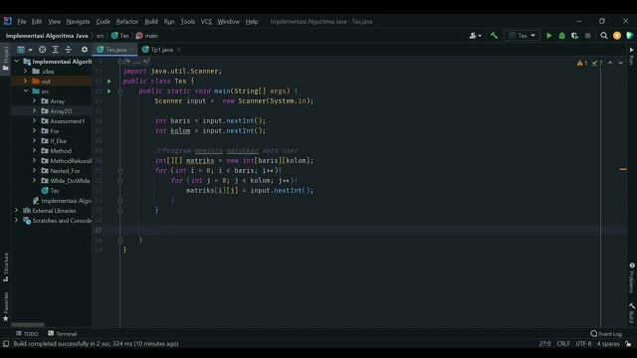This screenshot has width=637, height=358.
Task: Expand the External Libraries node
Action: 17,210
